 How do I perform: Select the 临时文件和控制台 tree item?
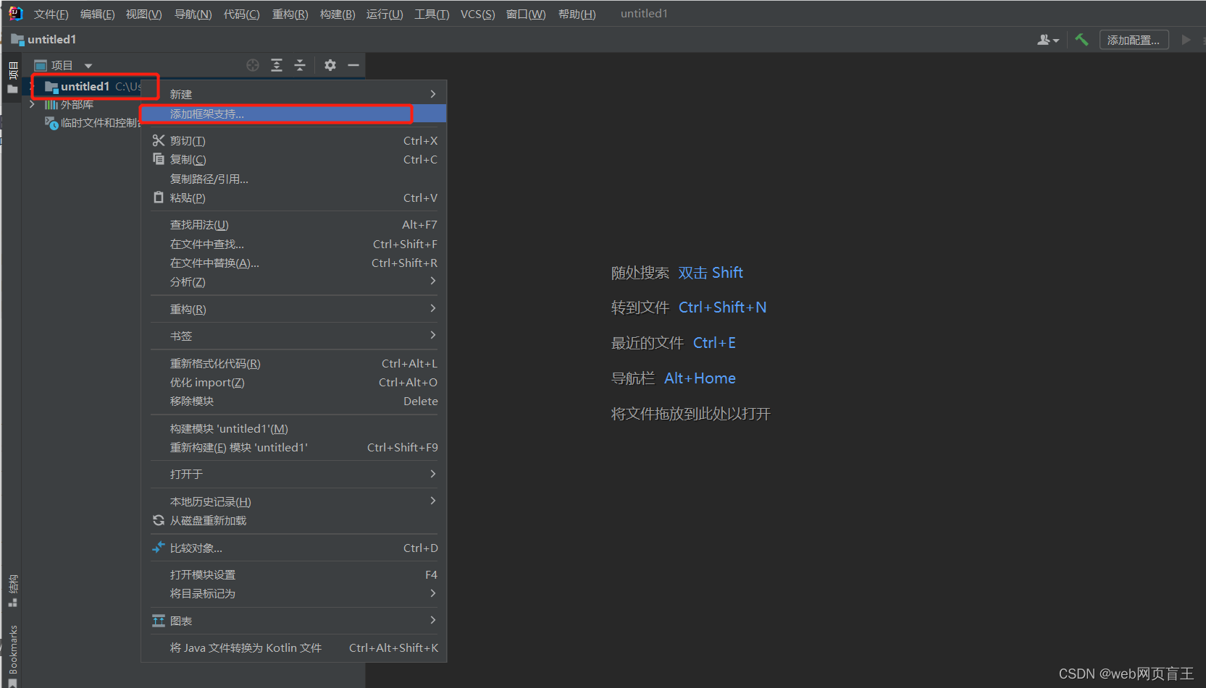click(92, 123)
